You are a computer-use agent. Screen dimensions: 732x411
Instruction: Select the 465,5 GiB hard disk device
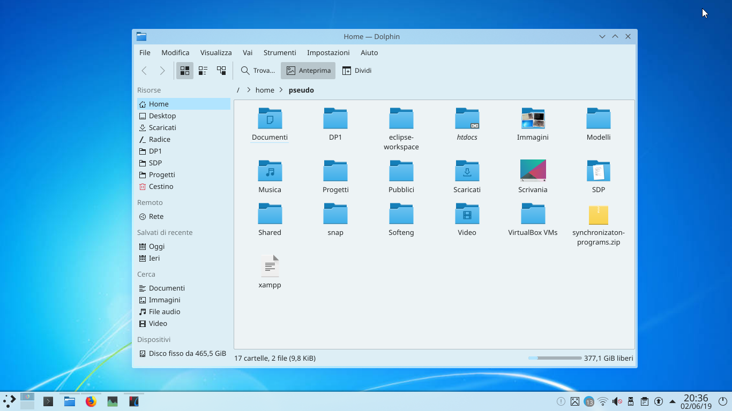[184, 353]
